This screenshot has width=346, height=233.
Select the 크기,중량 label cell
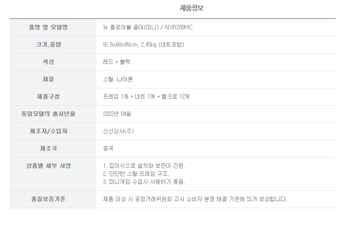(53, 45)
